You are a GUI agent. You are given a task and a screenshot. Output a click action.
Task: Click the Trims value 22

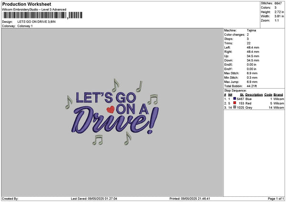pos(248,43)
